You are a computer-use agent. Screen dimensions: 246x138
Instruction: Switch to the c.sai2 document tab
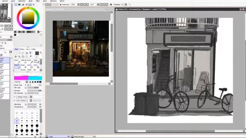click(x=58, y=136)
